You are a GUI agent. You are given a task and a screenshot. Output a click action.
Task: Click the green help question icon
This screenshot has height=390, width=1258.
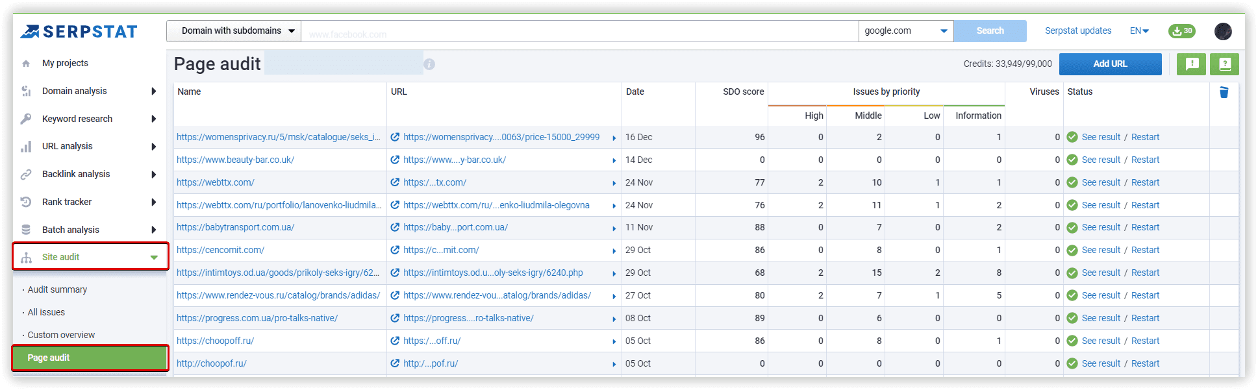click(1224, 64)
